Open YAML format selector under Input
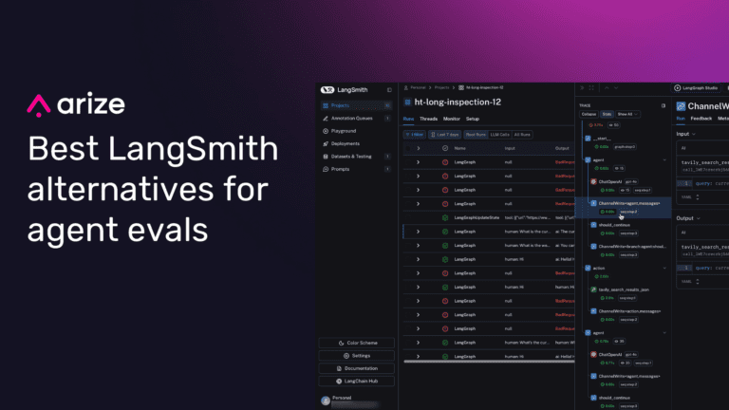This screenshot has height=410, width=729. click(x=690, y=197)
